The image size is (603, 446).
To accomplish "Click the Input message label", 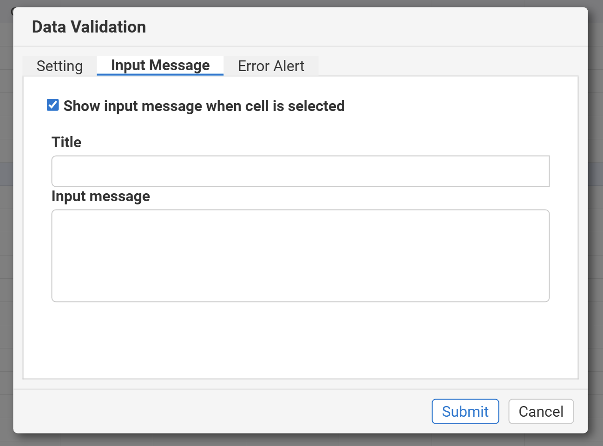I will coord(101,196).
